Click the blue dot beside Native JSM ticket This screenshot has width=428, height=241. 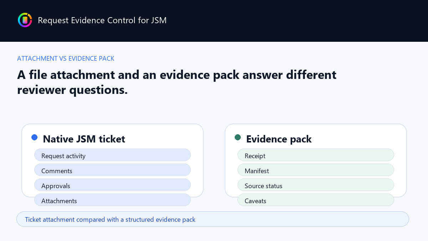coord(35,137)
